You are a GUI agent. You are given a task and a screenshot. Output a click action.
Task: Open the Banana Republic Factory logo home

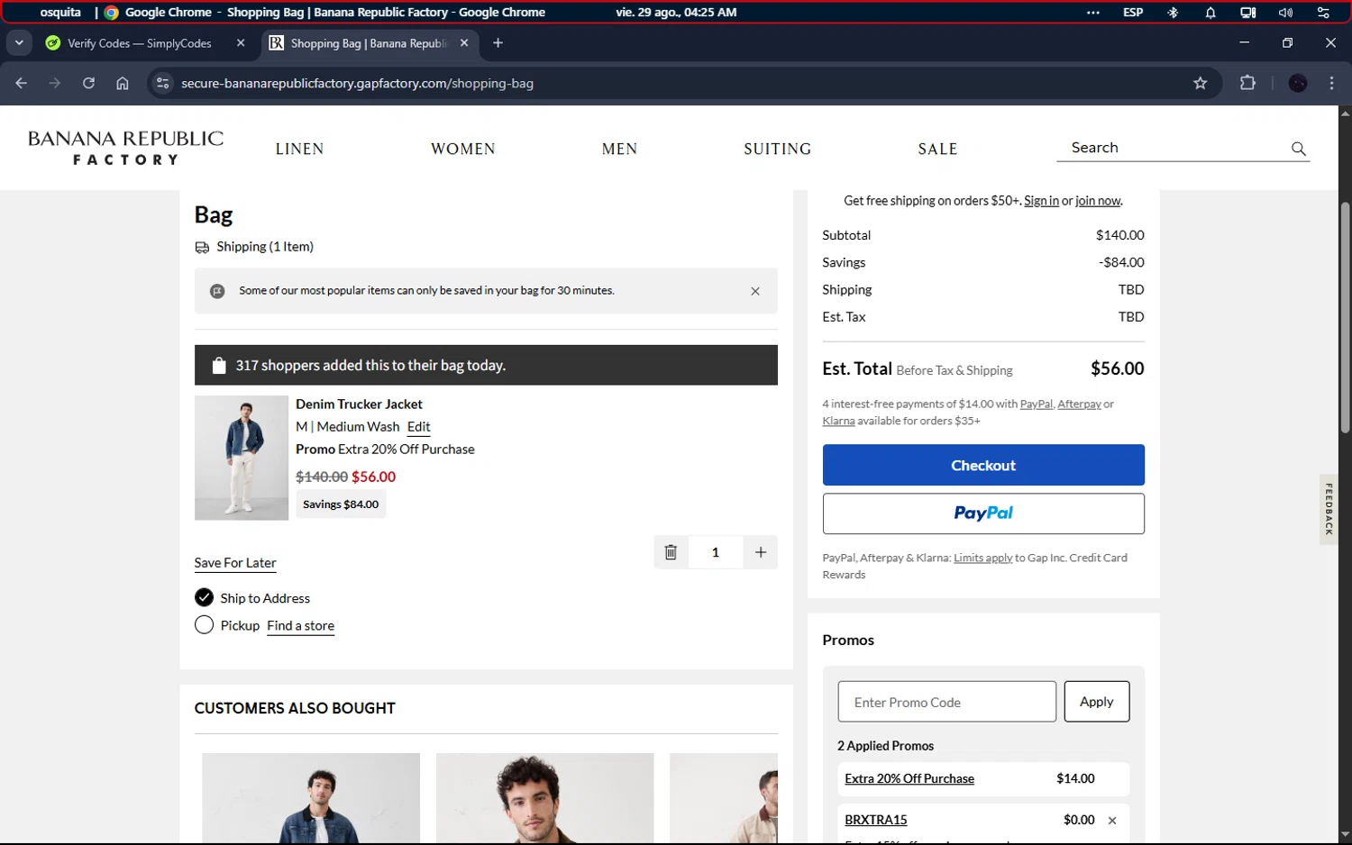(125, 148)
